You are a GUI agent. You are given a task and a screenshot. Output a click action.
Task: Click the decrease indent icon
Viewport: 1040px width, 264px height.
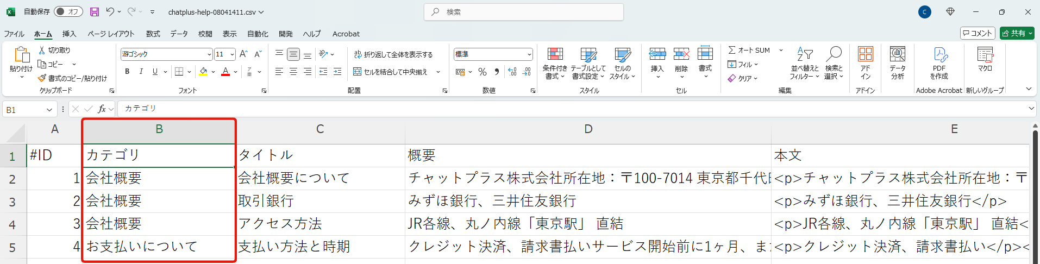tap(323, 72)
